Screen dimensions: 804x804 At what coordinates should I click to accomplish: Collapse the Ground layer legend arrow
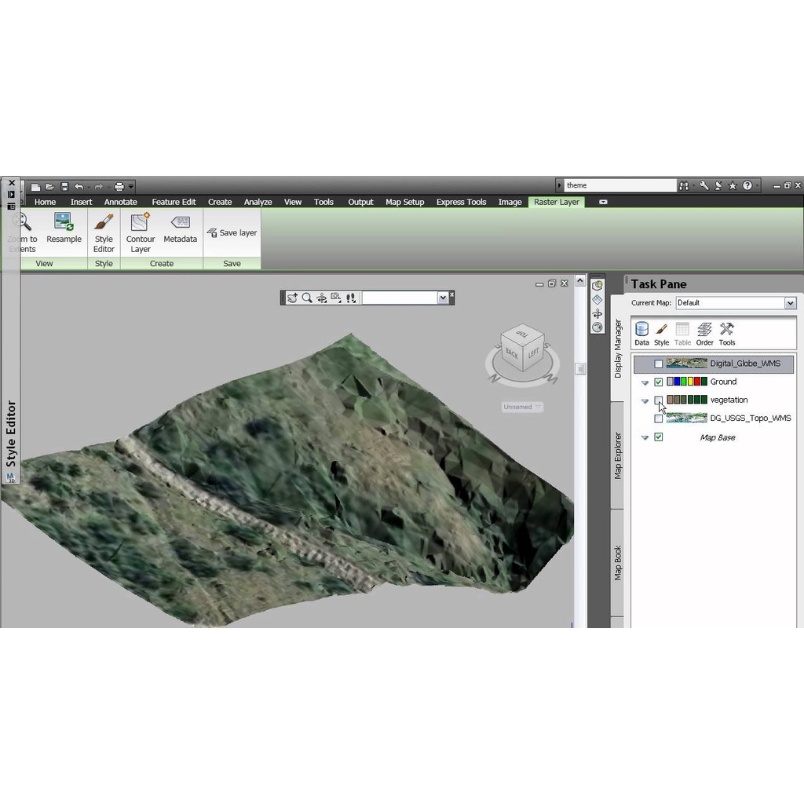[645, 383]
